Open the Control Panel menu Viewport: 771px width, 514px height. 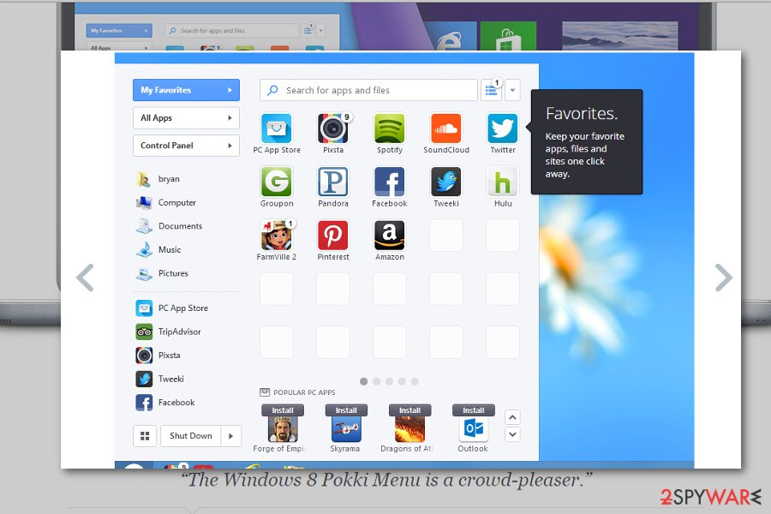point(186,146)
